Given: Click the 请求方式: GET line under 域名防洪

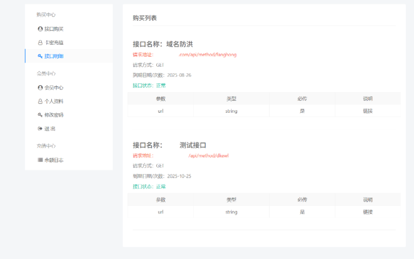Looking at the screenshot, I should 149,65.
